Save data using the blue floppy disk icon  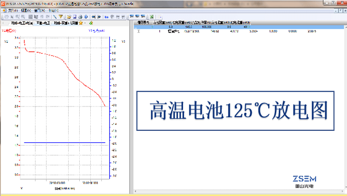pyautogui.click(x=75, y=17)
